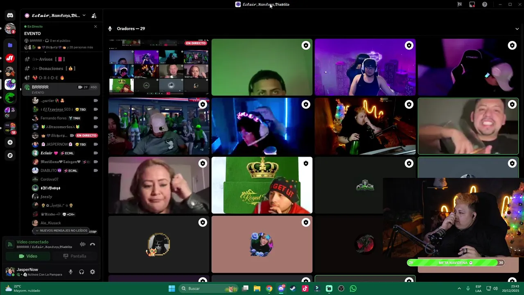Open connection details signal icon
The width and height of the screenshot is (524, 295).
click(x=10, y=245)
